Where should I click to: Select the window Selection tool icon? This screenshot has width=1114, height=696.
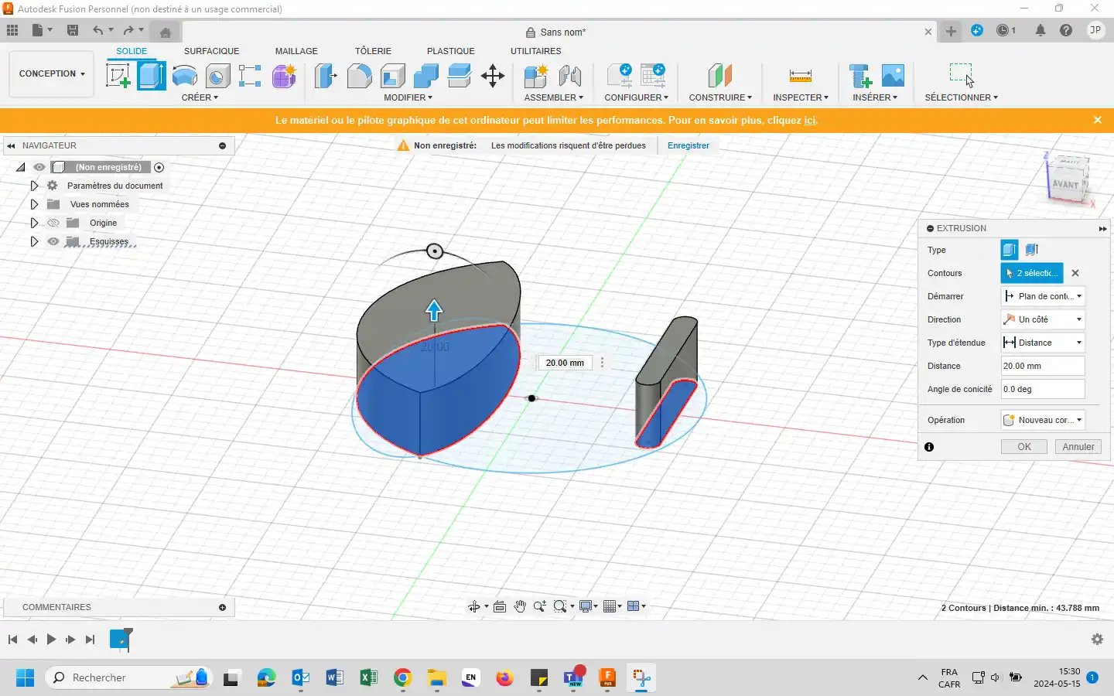(x=962, y=75)
